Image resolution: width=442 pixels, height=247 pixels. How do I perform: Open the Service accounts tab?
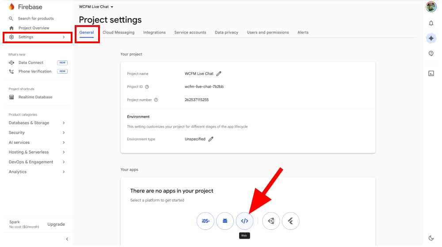pos(190,33)
